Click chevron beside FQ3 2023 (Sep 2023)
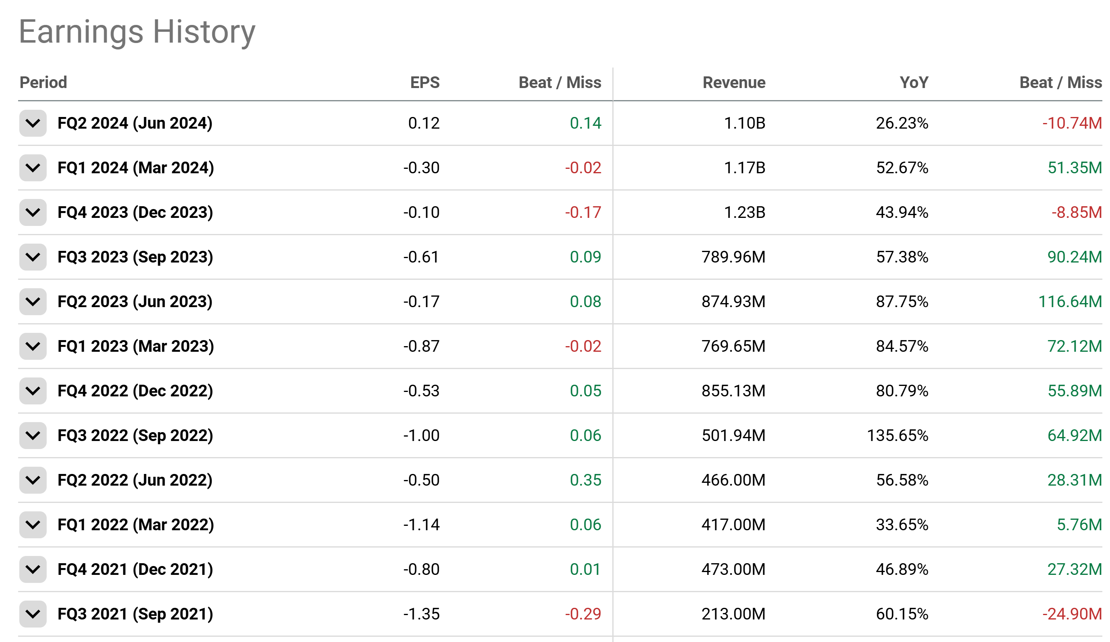This screenshot has height=642, width=1110. (33, 257)
